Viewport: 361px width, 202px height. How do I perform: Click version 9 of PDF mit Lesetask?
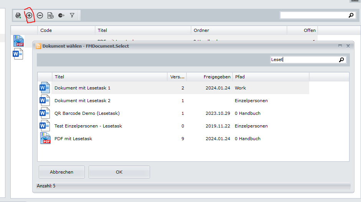[183, 139]
